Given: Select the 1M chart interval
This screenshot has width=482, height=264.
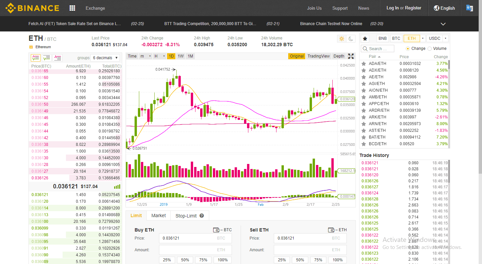Looking at the screenshot, I should coord(190,56).
